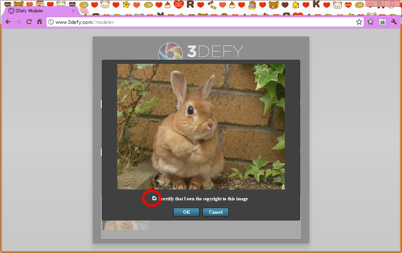Open a new browser tab

pos(84,11)
